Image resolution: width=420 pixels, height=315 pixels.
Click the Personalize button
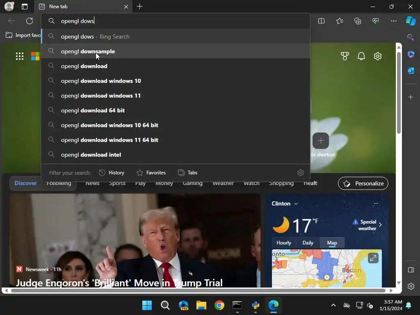[x=363, y=183]
